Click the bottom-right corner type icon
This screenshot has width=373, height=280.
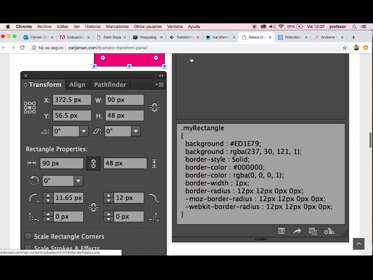coord(154,216)
